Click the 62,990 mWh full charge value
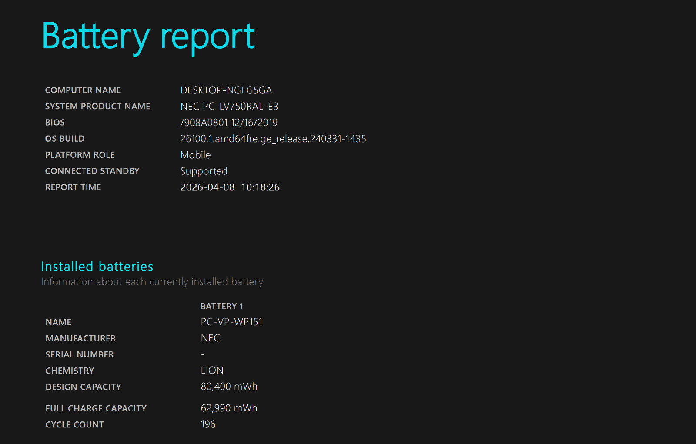696x444 pixels. (229, 408)
